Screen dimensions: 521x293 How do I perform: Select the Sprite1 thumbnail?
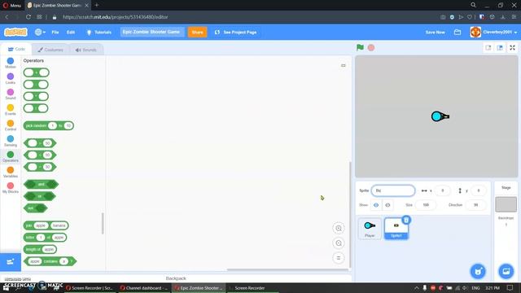click(396, 229)
